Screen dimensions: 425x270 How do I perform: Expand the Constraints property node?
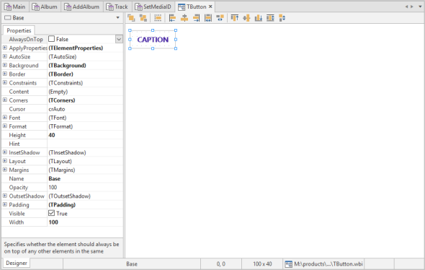click(5, 82)
